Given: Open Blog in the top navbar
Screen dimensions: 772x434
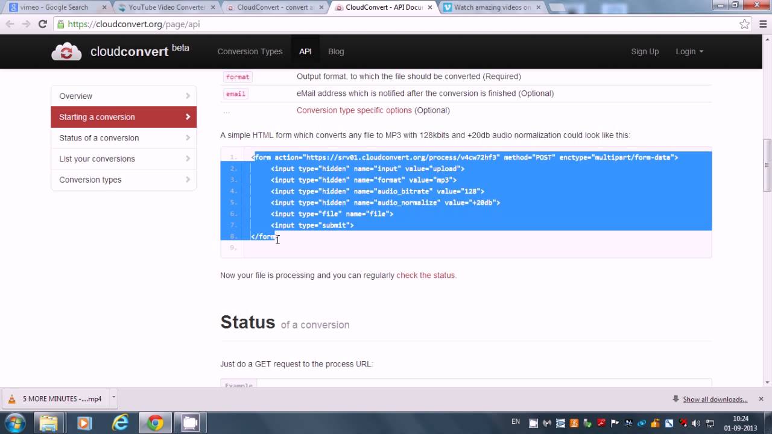Looking at the screenshot, I should 336,51.
